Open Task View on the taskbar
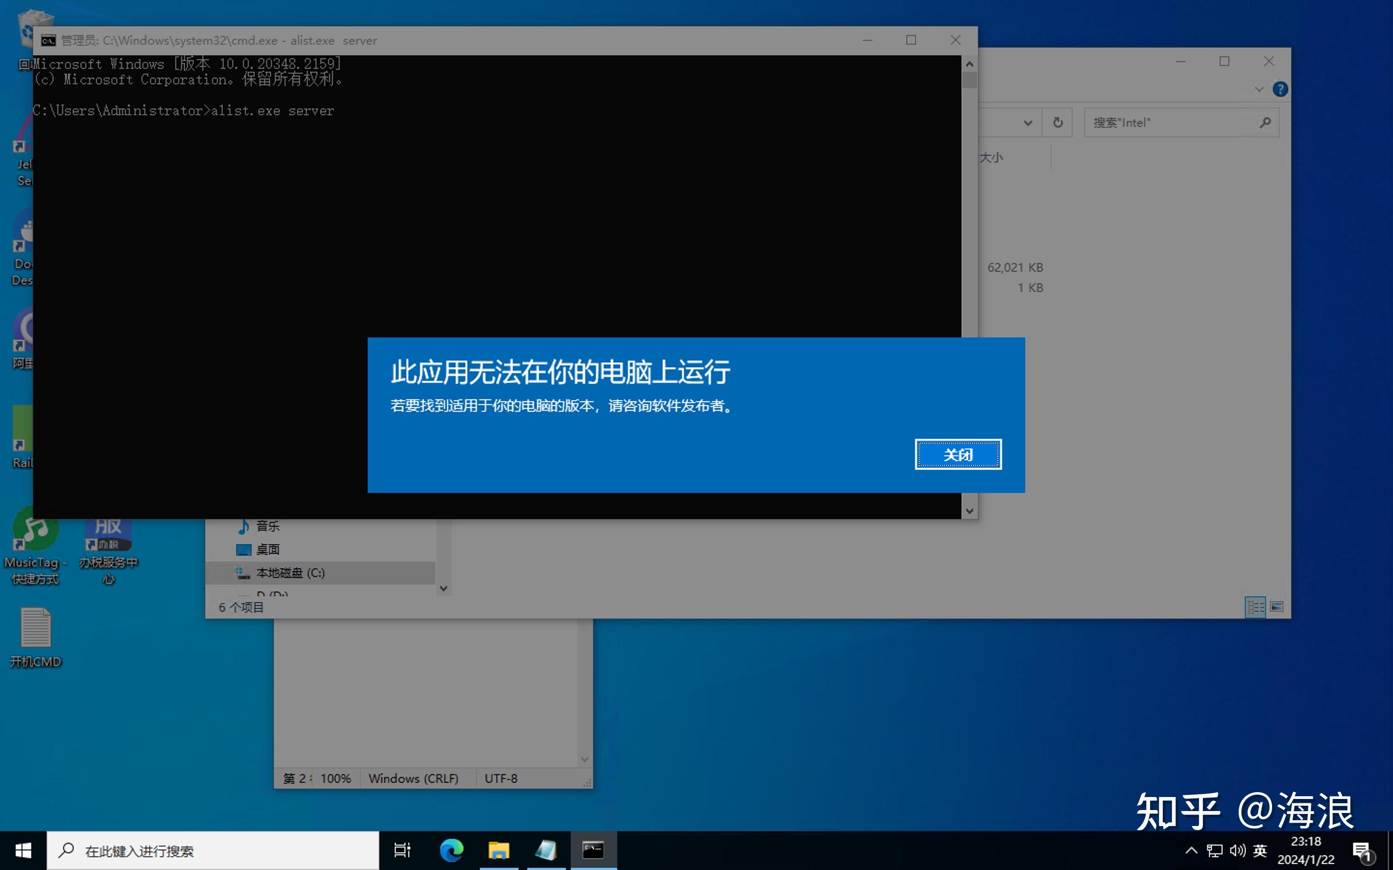Viewport: 1393px width, 870px height. click(x=402, y=851)
